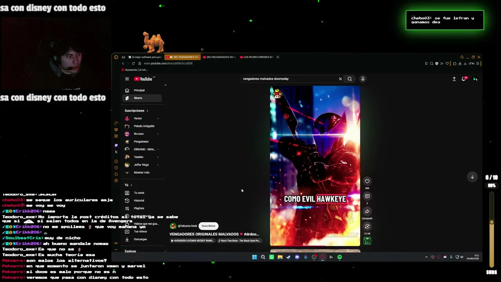
Task: Open Tu canal in sidebar
Action: tap(142, 193)
